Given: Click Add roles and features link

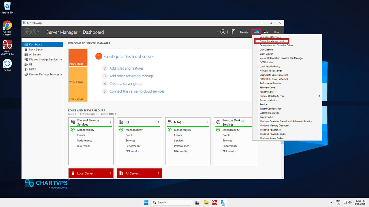Looking at the screenshot, I should pyautogui.click(x=126, y=68).
